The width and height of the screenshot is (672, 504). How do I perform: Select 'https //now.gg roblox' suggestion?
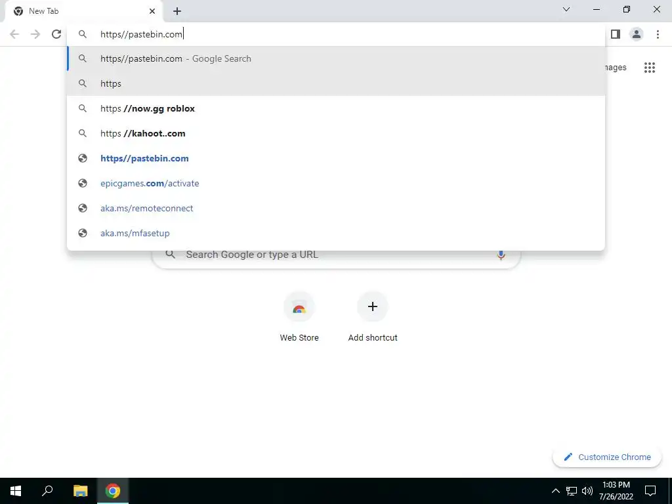click(x=336, y=108)
